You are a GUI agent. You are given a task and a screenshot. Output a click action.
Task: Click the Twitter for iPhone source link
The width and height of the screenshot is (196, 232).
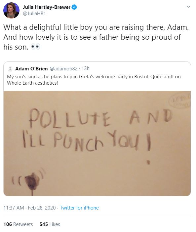tap(79, 208)
